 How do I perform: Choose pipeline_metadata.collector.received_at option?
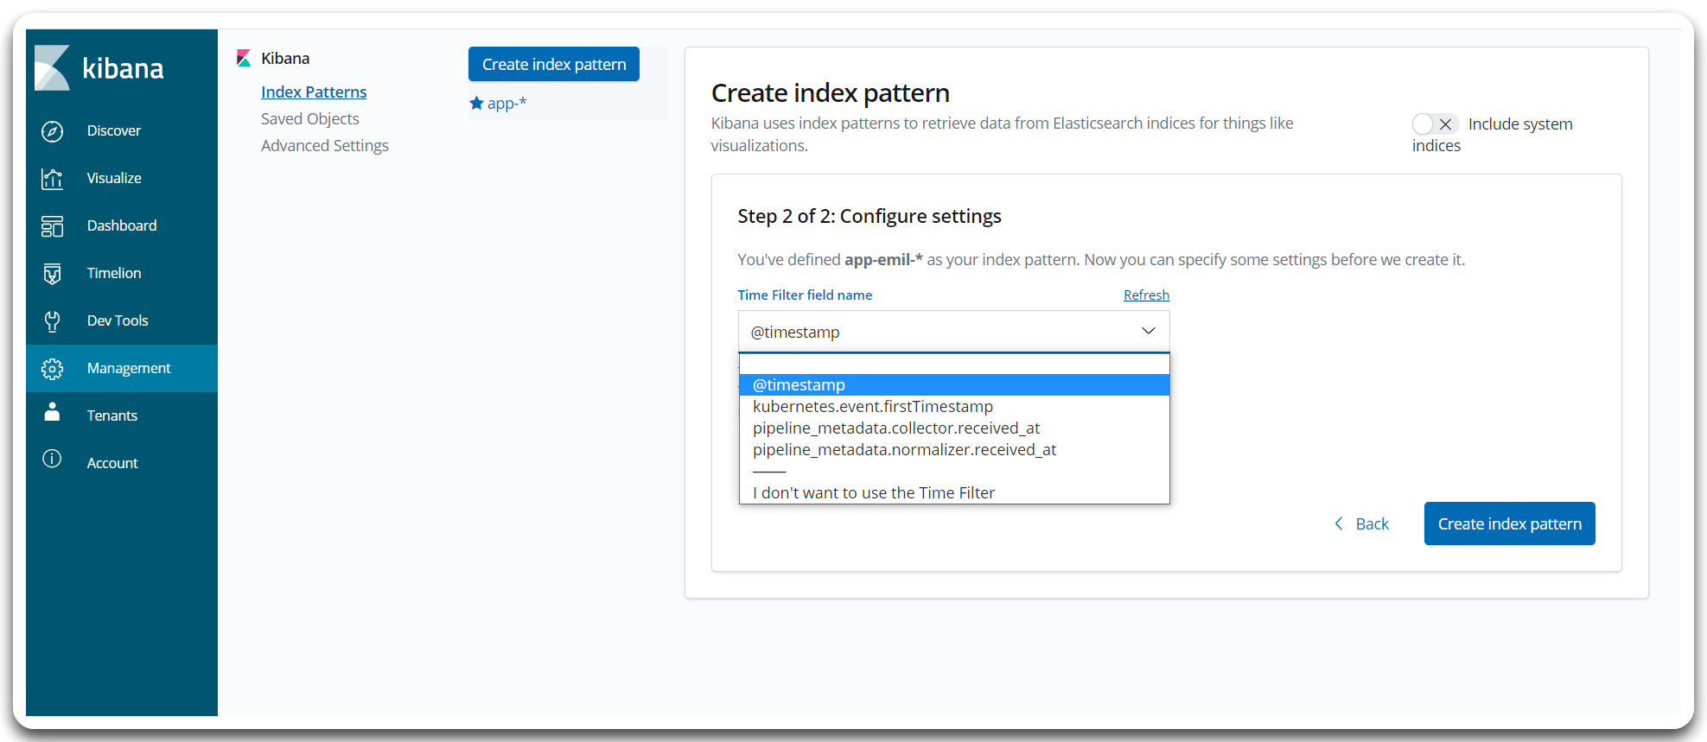pos(954,428)
